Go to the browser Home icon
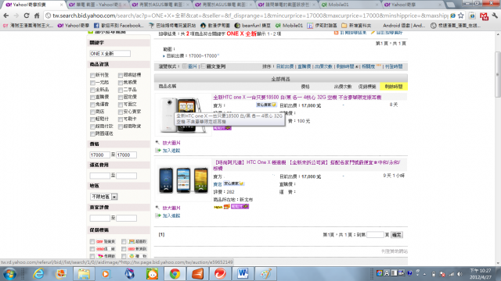This screenshot has height=281, width=501. [x=37, y=16]
